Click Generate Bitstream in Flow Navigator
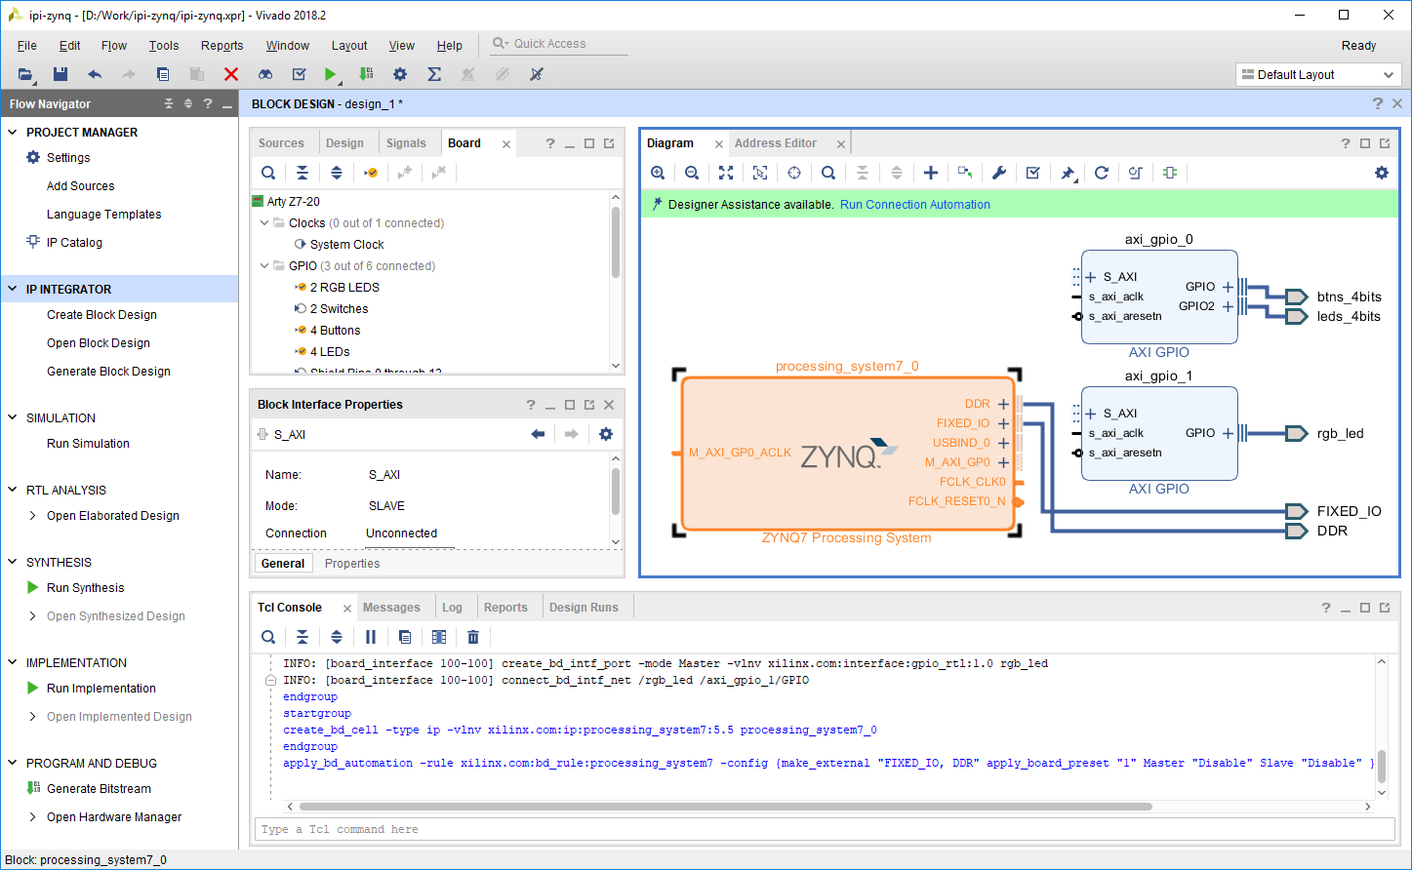This screenshot has height=870, width=1412. click(x=99, y=789)
